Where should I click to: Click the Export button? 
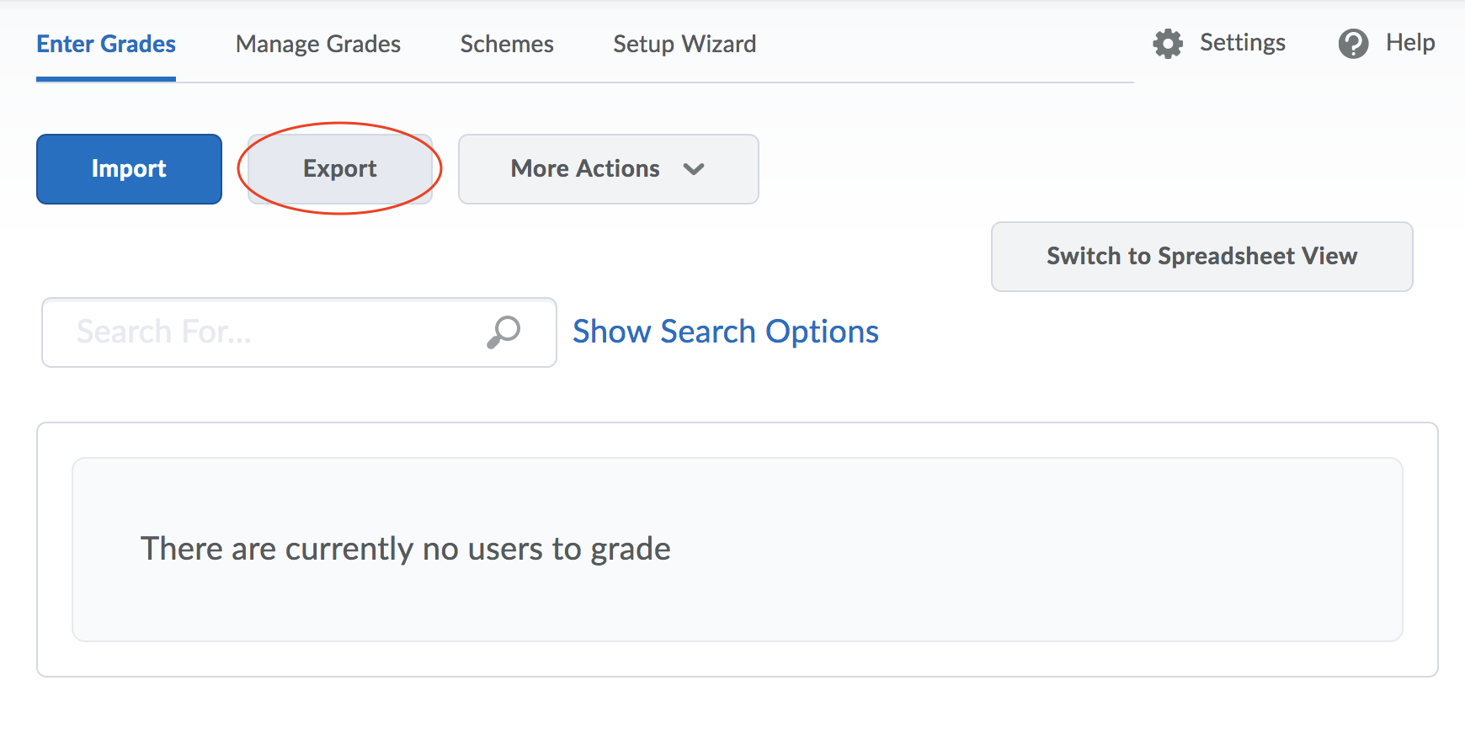[340, 169]
